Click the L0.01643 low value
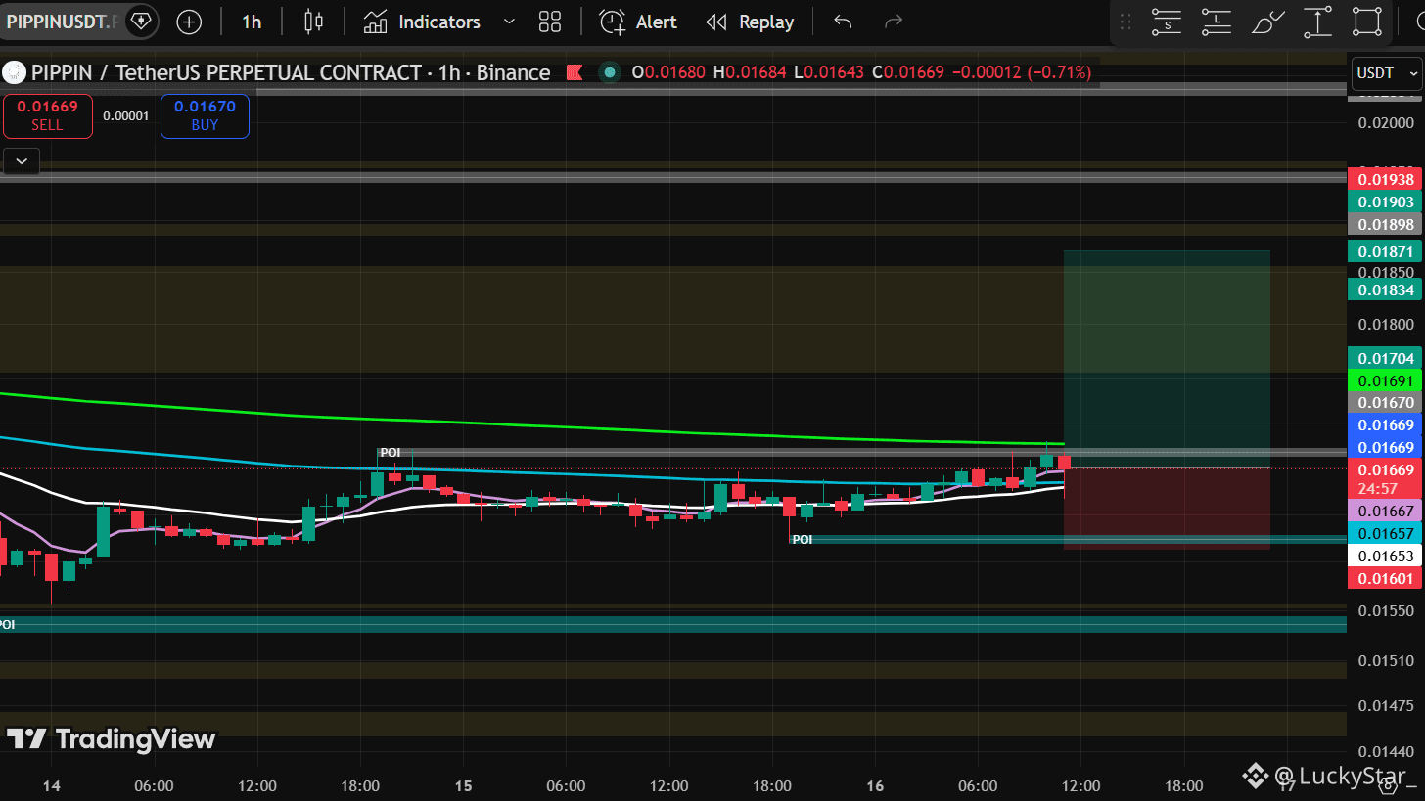This screenshot has width=1425, height=801. (828, 72)
